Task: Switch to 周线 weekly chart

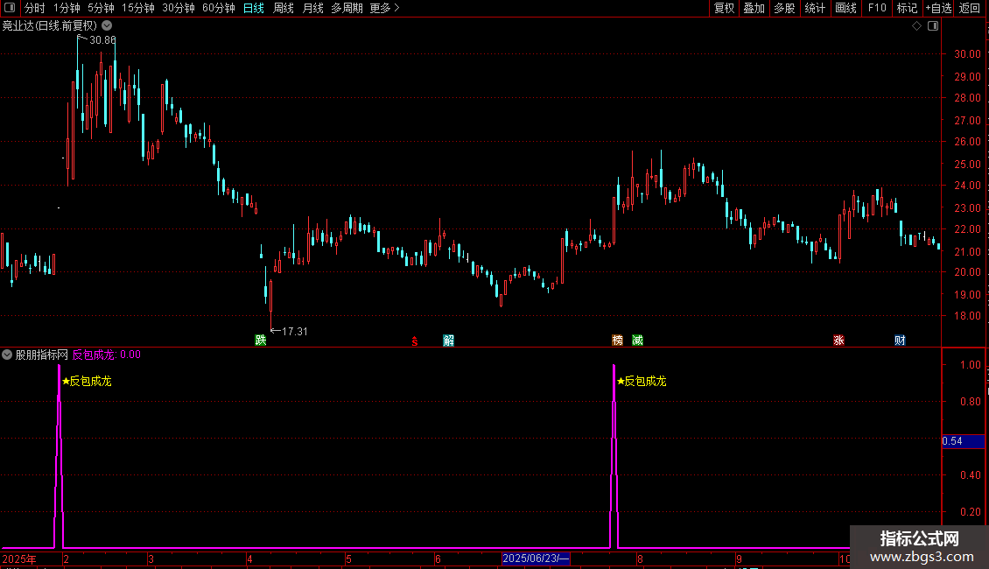Action: tap(284, 8)
